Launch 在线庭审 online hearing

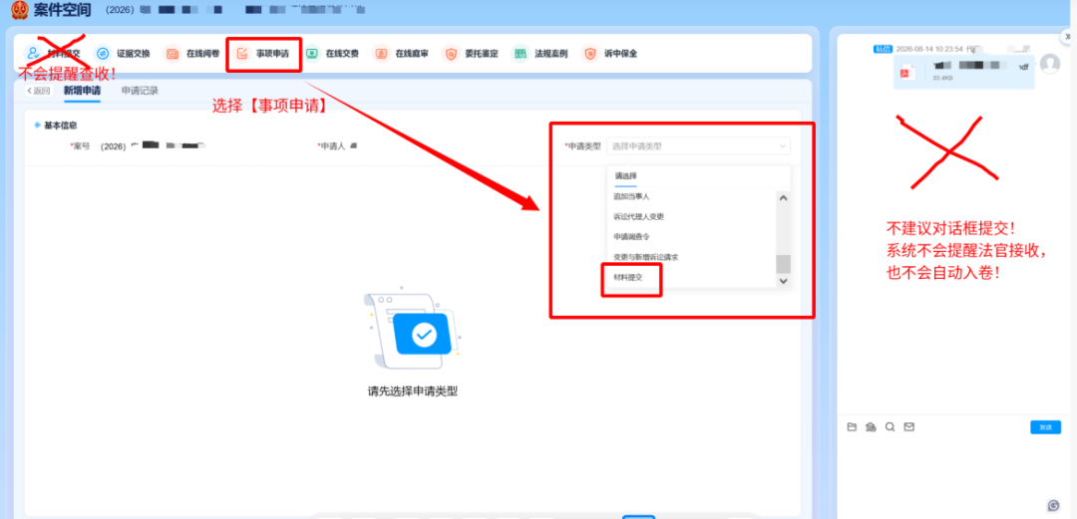401,53
